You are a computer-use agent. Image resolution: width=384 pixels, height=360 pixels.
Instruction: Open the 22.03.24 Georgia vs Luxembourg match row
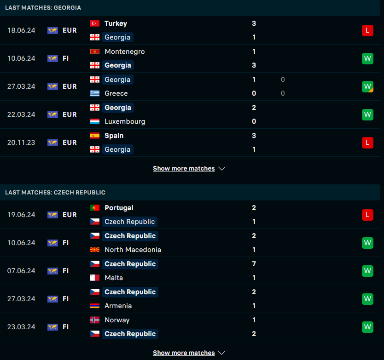(x=190, y=114)
